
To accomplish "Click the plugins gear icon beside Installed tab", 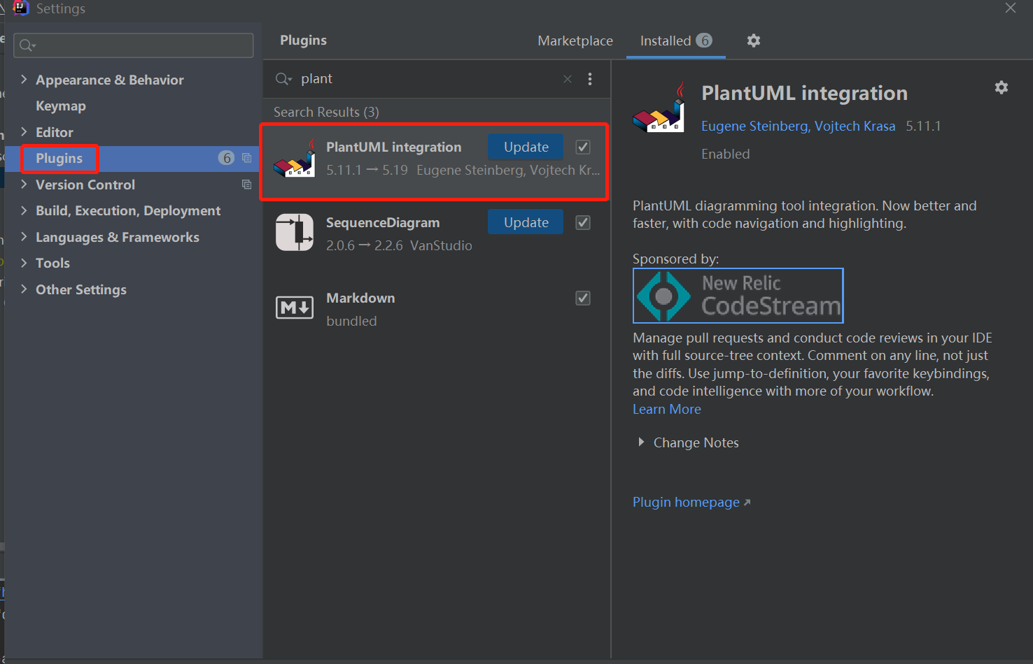I will click(x=753, y=41).
